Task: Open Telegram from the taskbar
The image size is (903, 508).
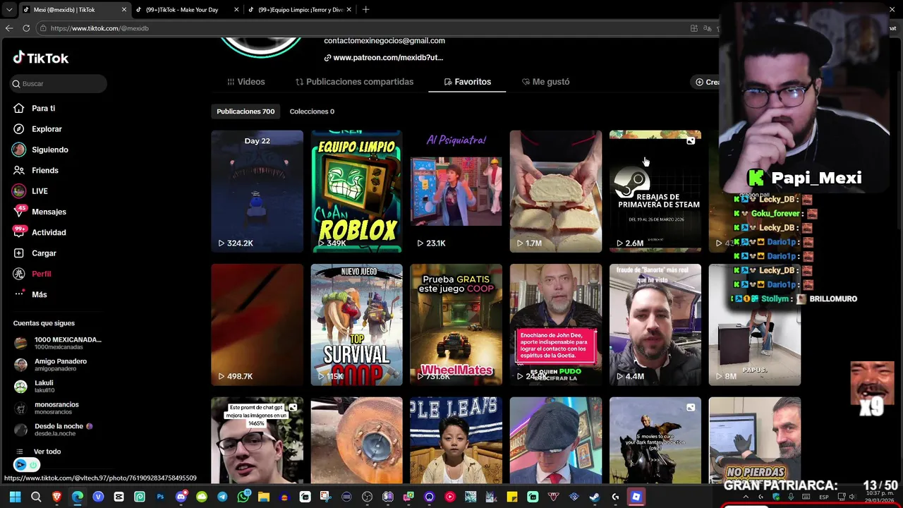Action: [x=222, y=497]
